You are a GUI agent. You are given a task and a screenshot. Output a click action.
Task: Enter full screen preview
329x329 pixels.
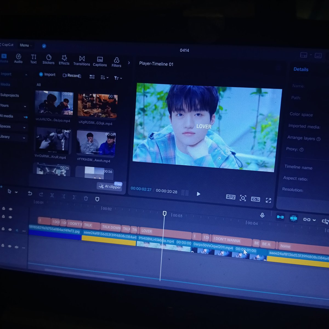tap(268, 200)
